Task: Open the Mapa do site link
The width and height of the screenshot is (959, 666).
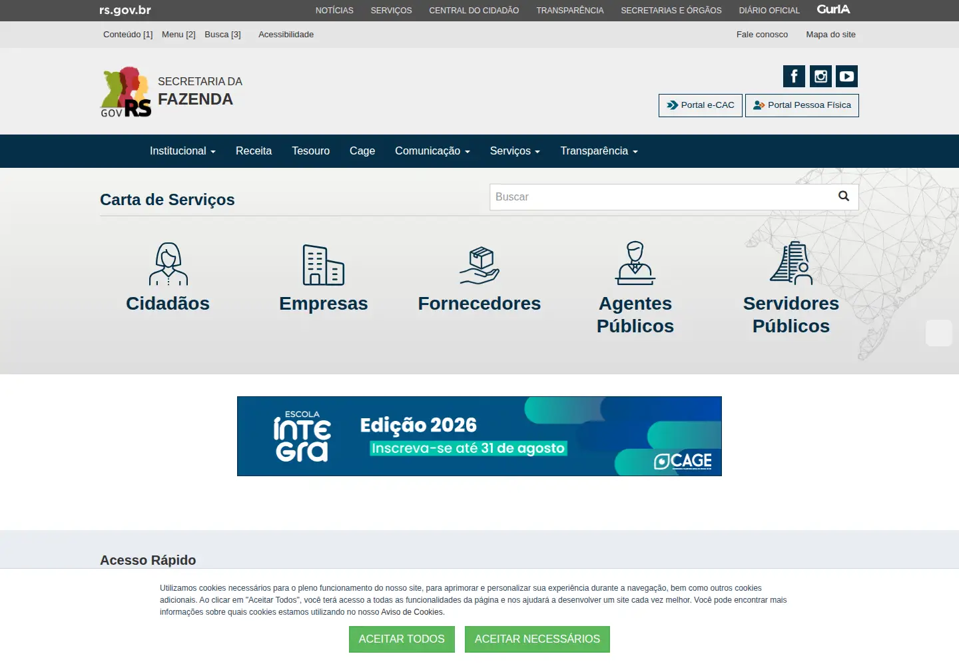Action: [830, 35]
